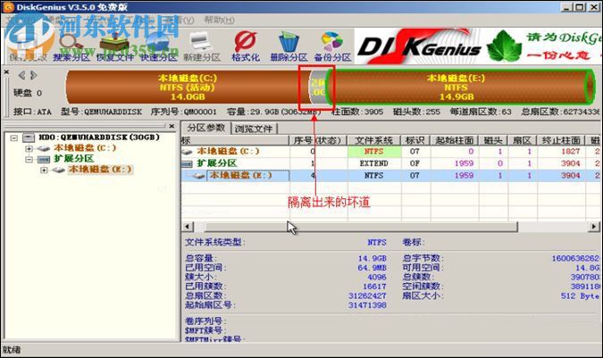
Task: Collapse the HD0:QEMUHARDDISK tree node
Action: tap(14, 137)
